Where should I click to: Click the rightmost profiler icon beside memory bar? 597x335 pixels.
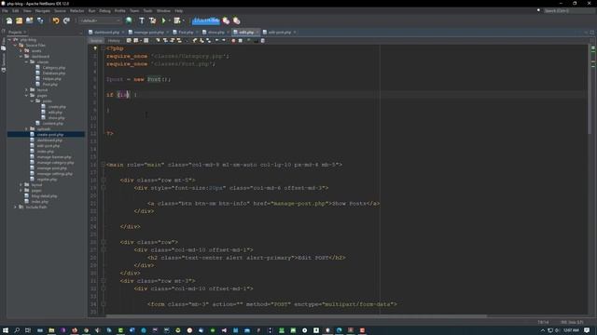pyautogui.click(x=236, y=20)
